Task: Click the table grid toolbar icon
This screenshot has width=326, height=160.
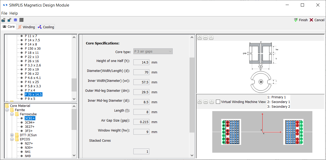Action: pos(21,20)
